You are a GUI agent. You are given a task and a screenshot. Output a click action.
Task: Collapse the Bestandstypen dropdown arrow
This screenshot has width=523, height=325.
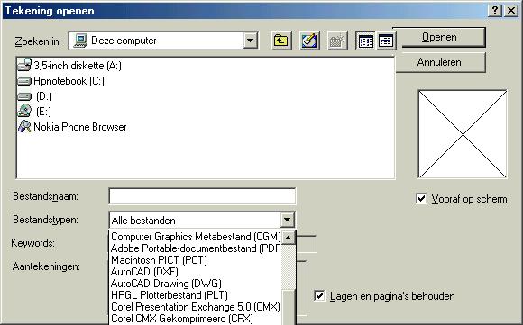[x=287, y=220]
